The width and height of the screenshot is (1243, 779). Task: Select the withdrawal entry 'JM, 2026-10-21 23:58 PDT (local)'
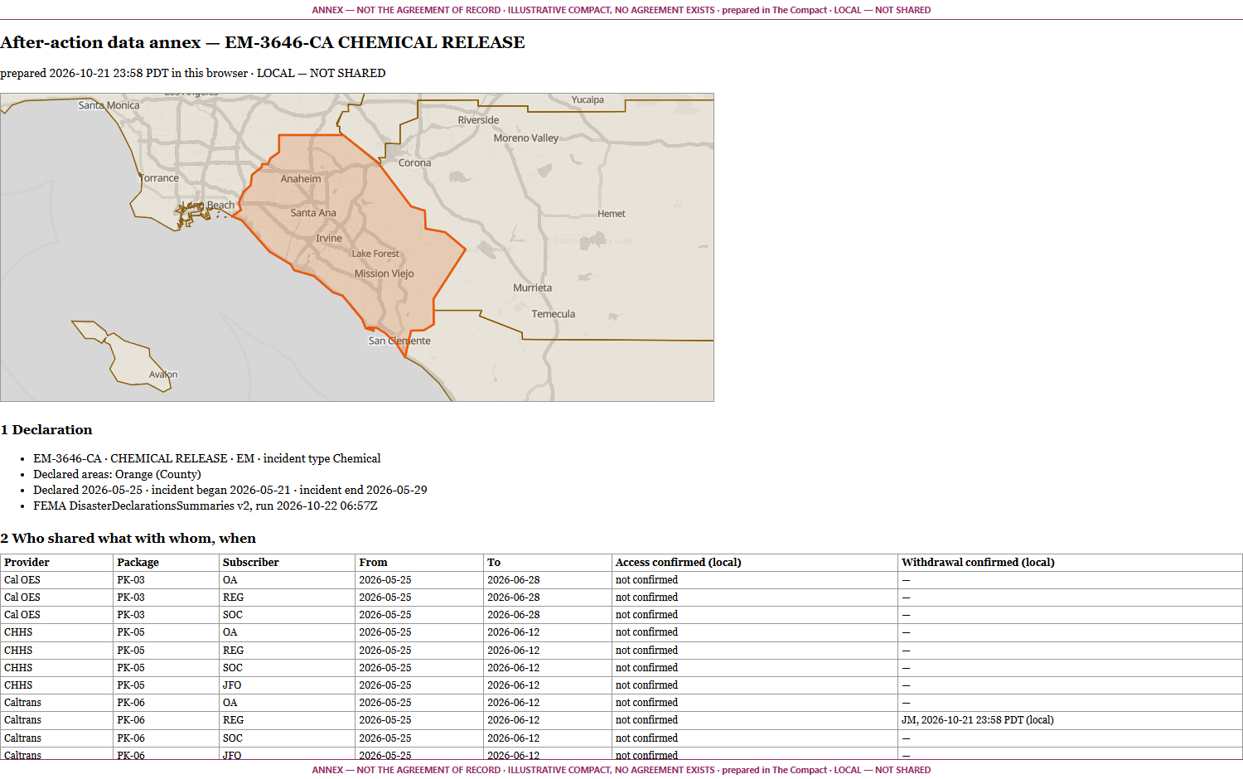[978, 720]
